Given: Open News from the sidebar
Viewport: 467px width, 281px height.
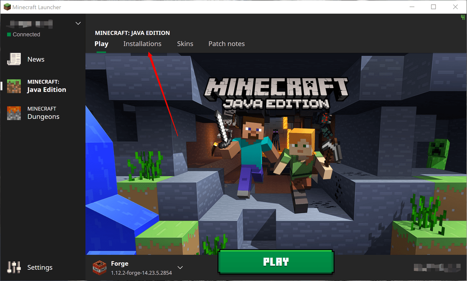Looking at the screenshot, I should [x=35, y=59].
